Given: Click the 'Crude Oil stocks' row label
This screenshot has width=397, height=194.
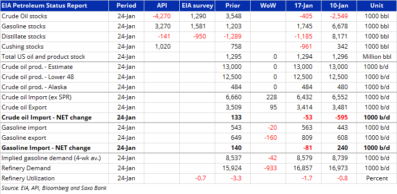Looking at the screenshot, I should [x=24, y=16].
